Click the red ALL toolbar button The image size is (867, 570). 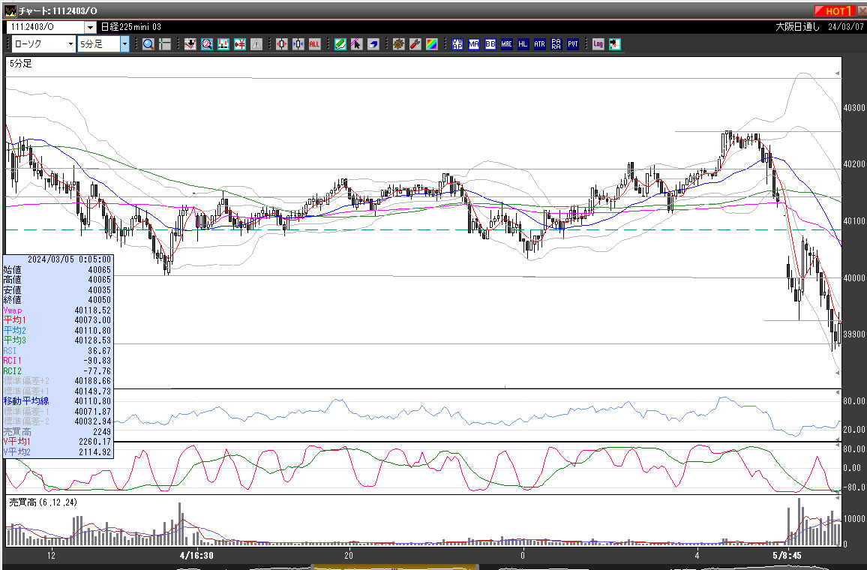(x=314, y=44)
